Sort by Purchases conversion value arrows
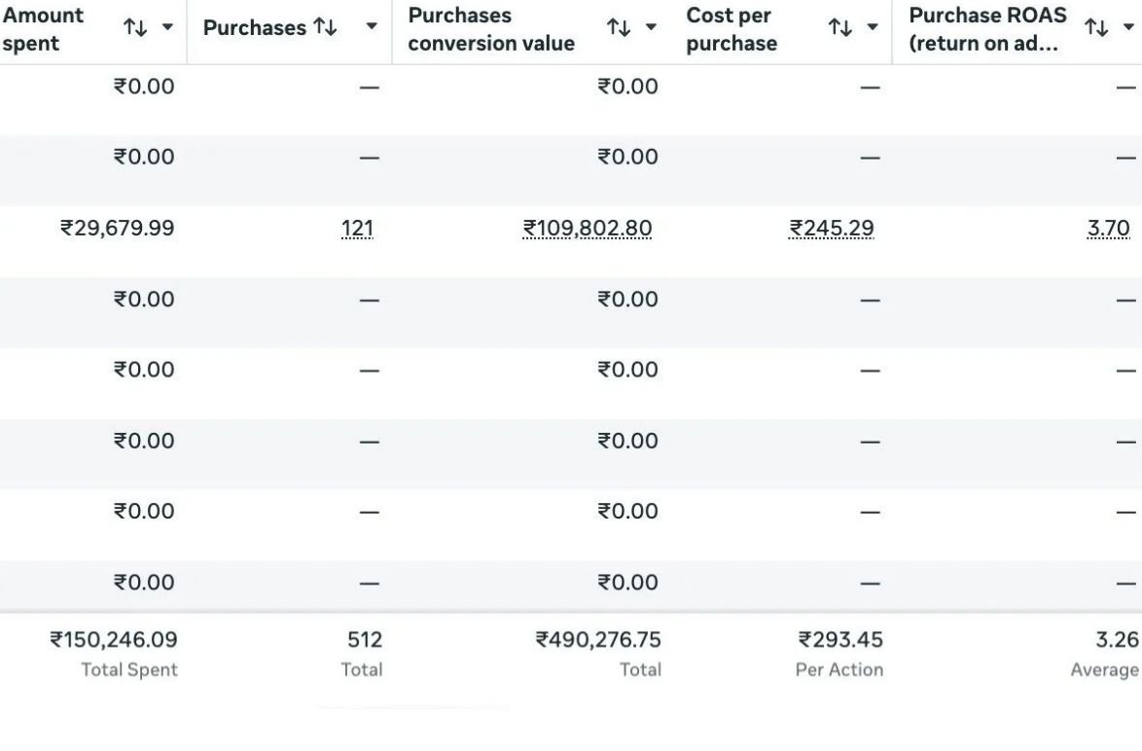 click(619, 27)
